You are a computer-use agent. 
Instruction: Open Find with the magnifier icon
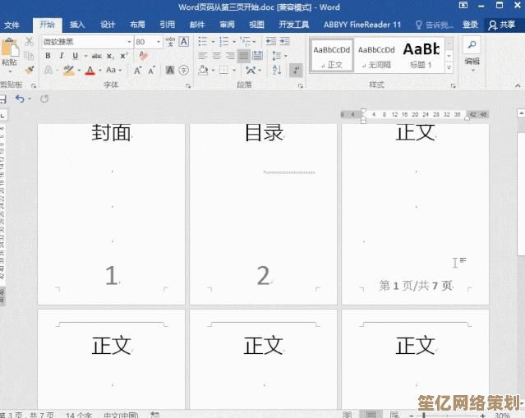472,45
